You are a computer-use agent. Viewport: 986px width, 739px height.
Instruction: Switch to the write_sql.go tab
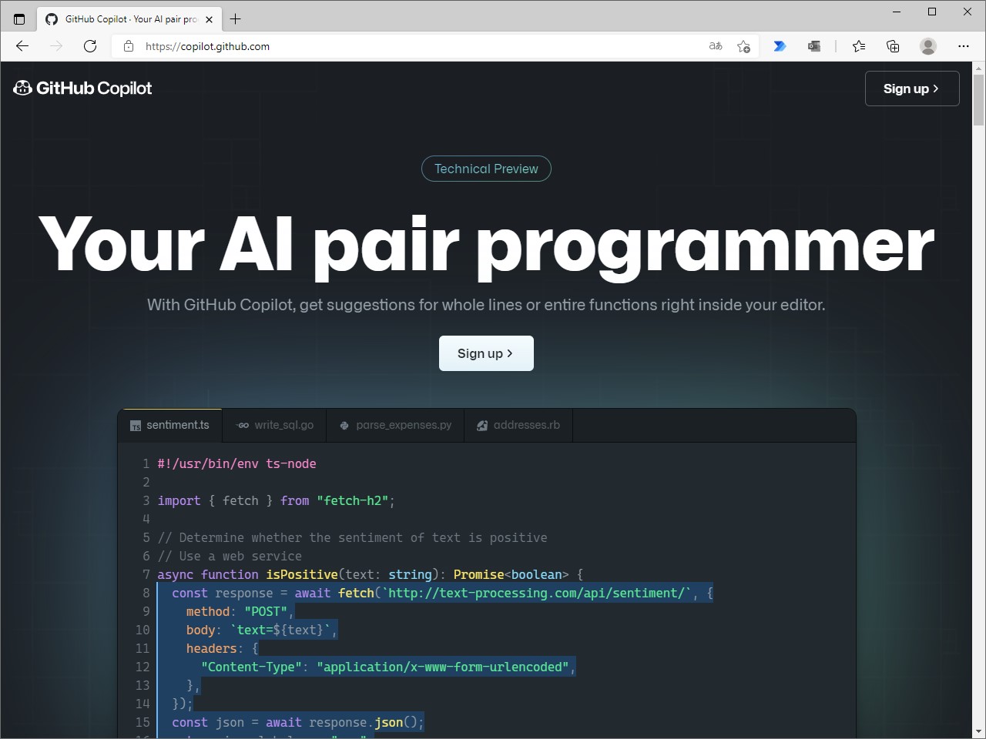pyautogui.click(x=274, y=425)
